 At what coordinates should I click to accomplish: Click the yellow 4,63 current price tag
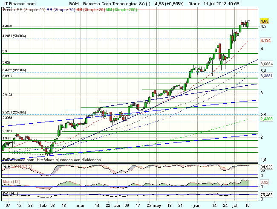click(264, 20)
